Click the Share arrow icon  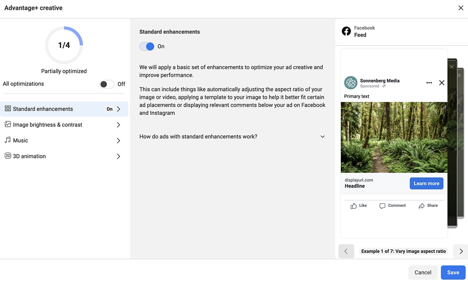point(422,206)
